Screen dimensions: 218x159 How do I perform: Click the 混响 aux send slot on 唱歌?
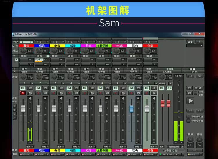coord(42,60)
